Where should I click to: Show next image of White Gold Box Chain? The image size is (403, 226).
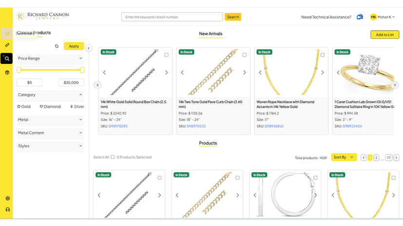click(166, 73)
